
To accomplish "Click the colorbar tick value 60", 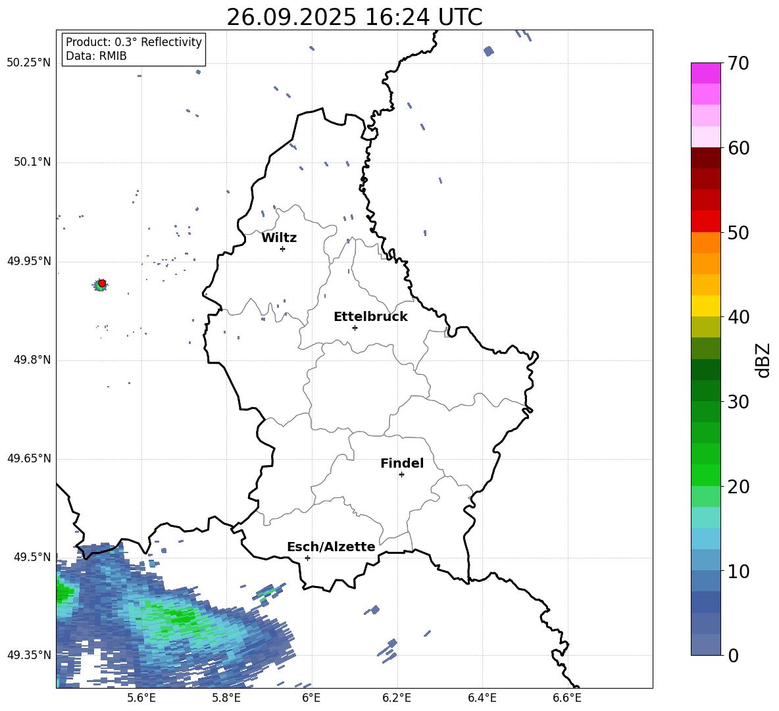I will pyautogui.click(x=738, y=148).
